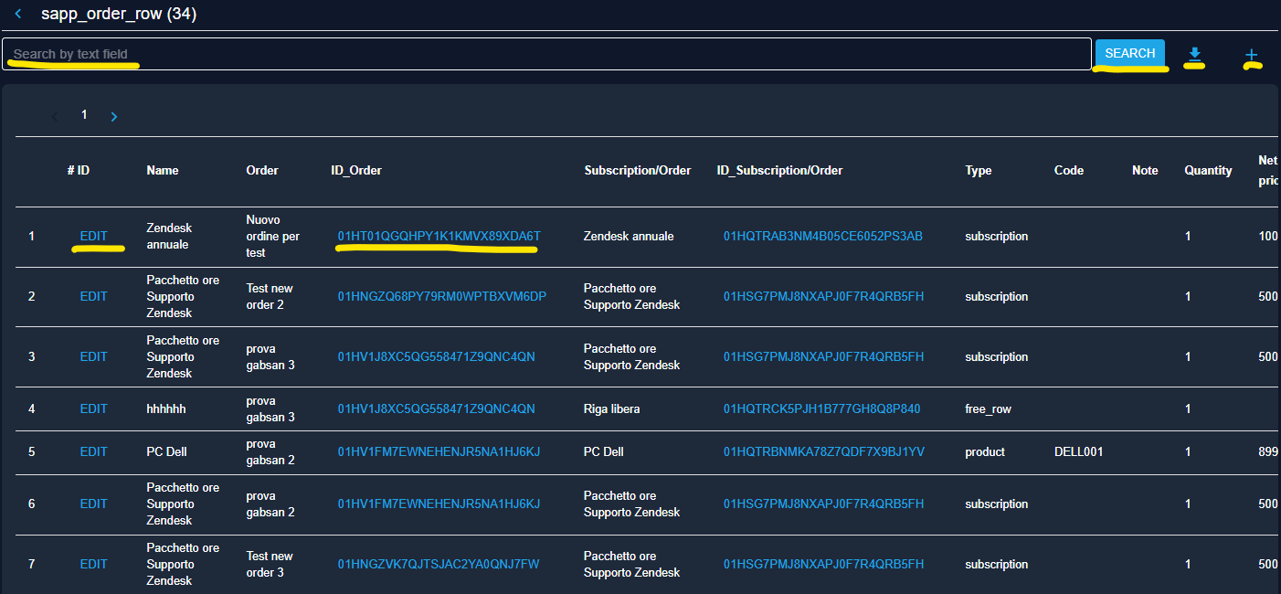Select the Test new order 2 cell
Screen dimensions: 1281x594
[x=270, y=297]
